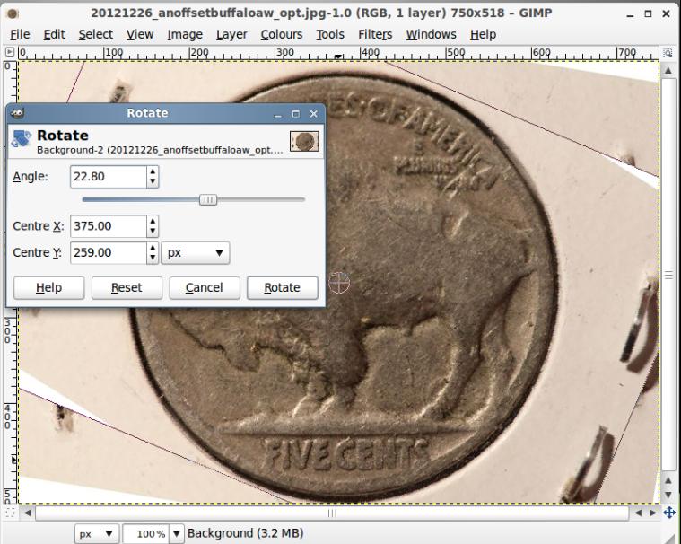Viewport: 681px width, 544px height.
Task: Click the GIMP window title bar icon
Action: click(x=13, y=13)
